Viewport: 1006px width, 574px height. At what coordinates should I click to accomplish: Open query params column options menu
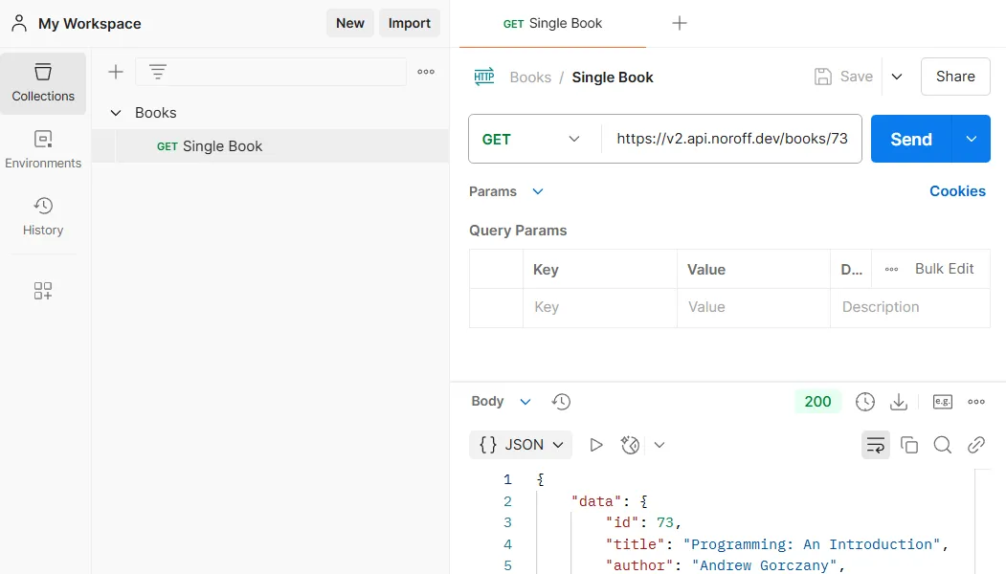pyautogui.click(x=891, y=270)
